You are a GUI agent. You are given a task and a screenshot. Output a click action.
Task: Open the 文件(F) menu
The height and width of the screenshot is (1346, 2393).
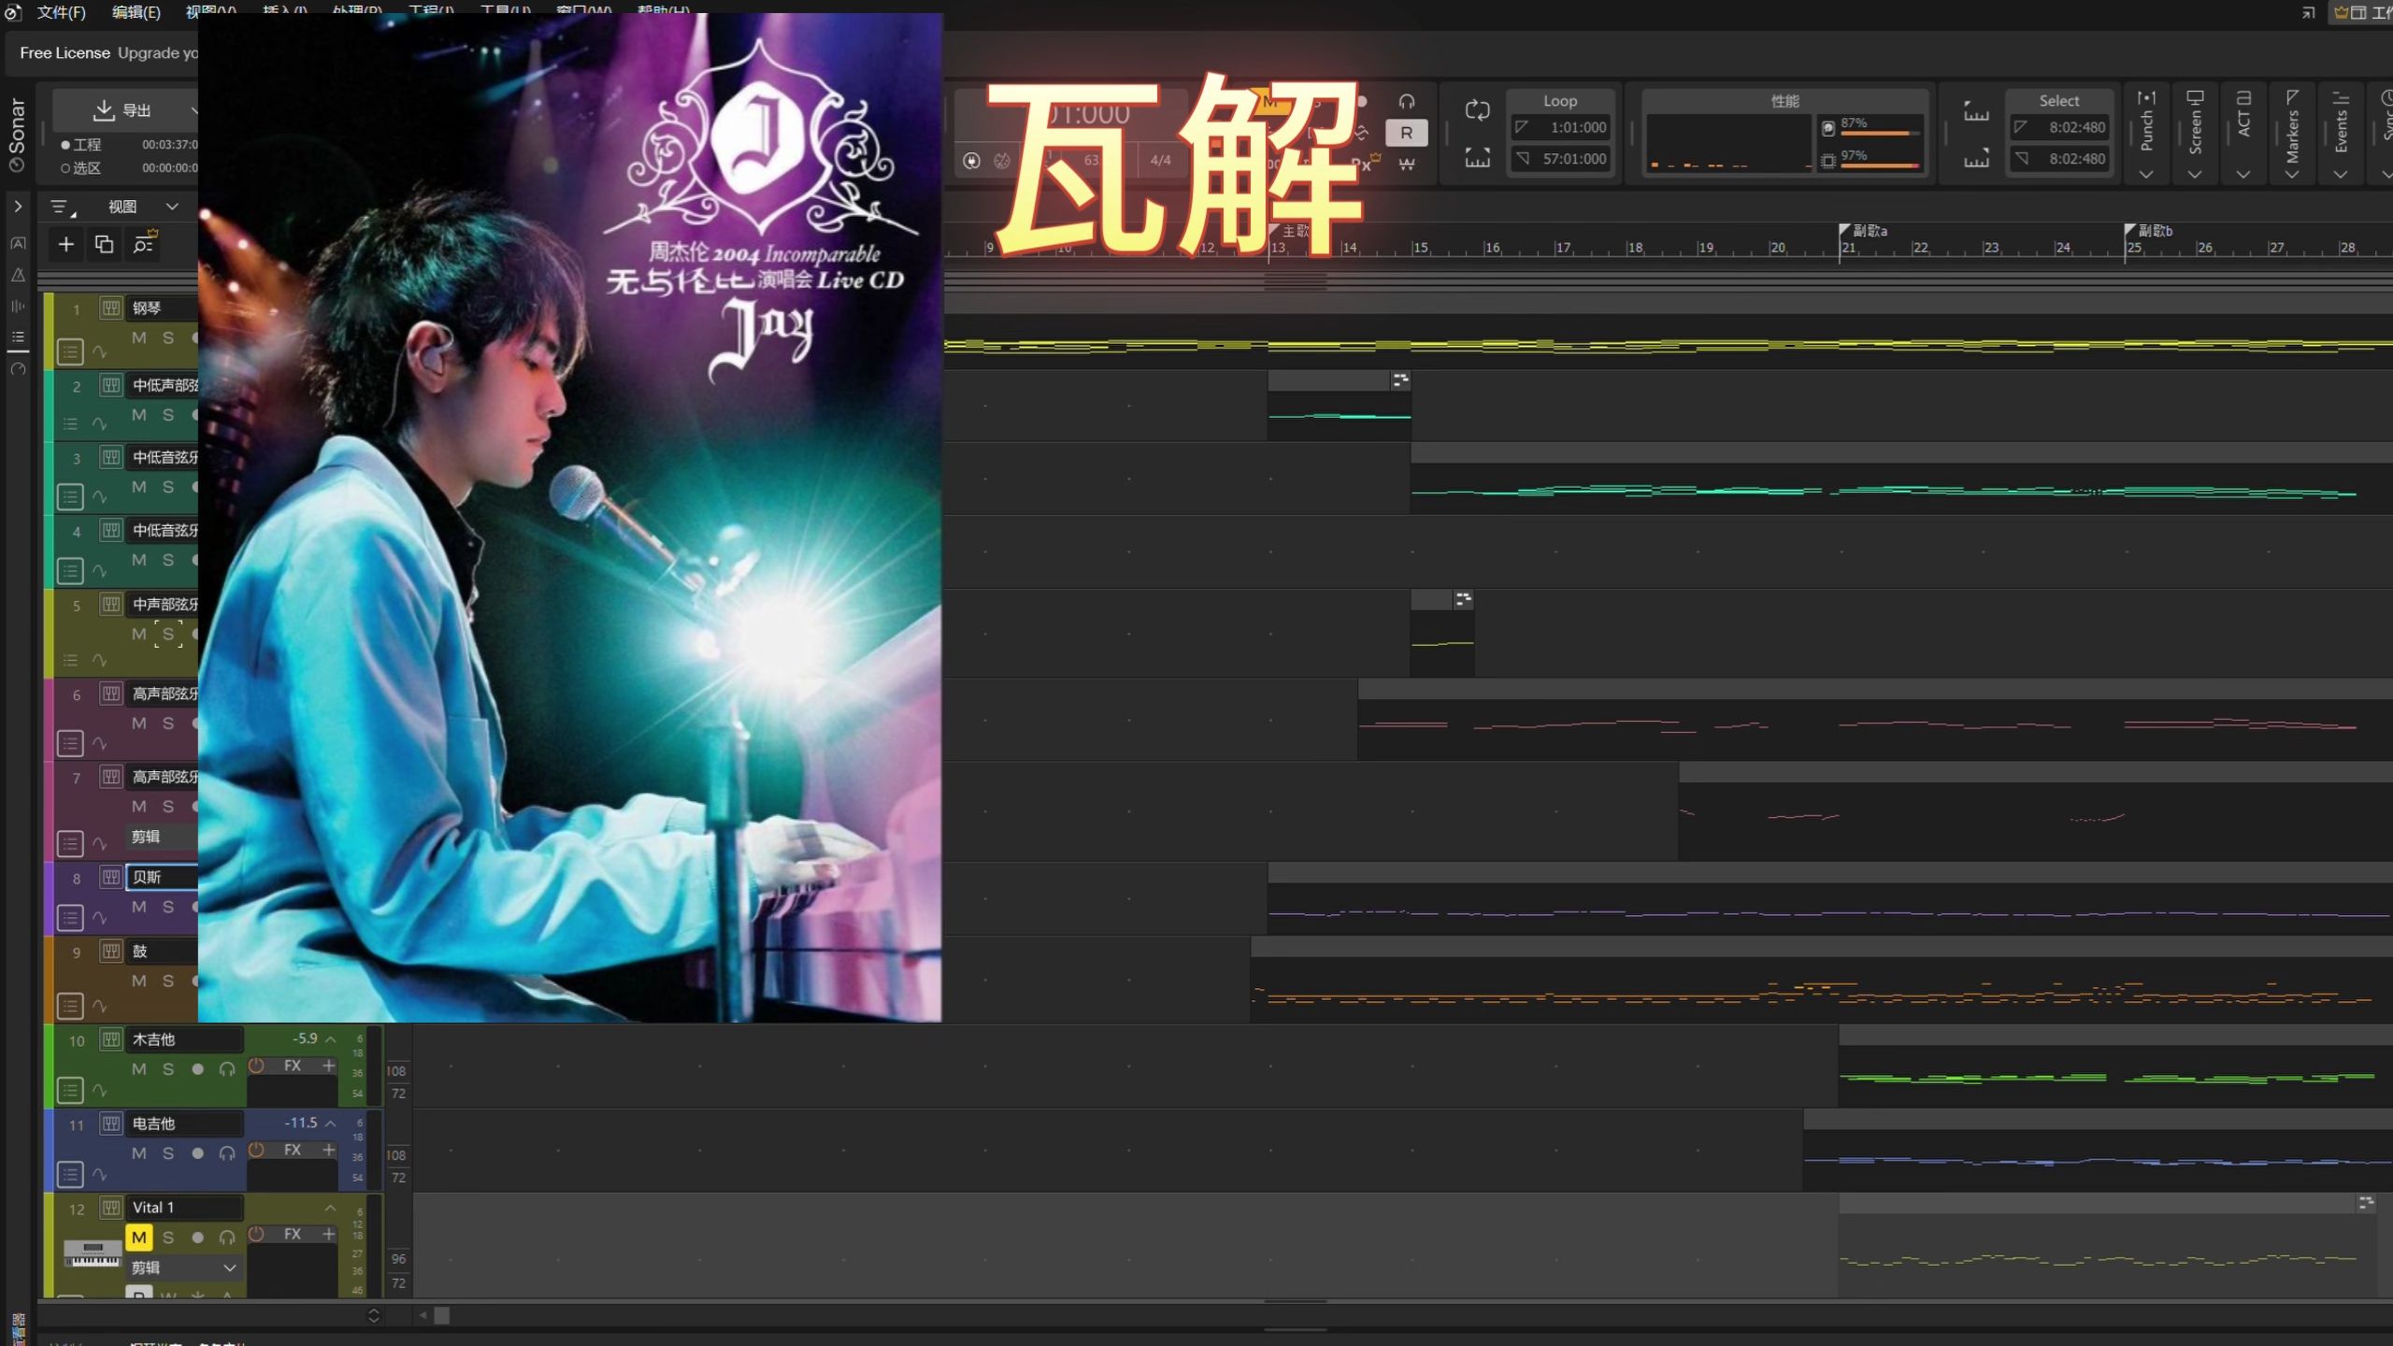point(61,12)
